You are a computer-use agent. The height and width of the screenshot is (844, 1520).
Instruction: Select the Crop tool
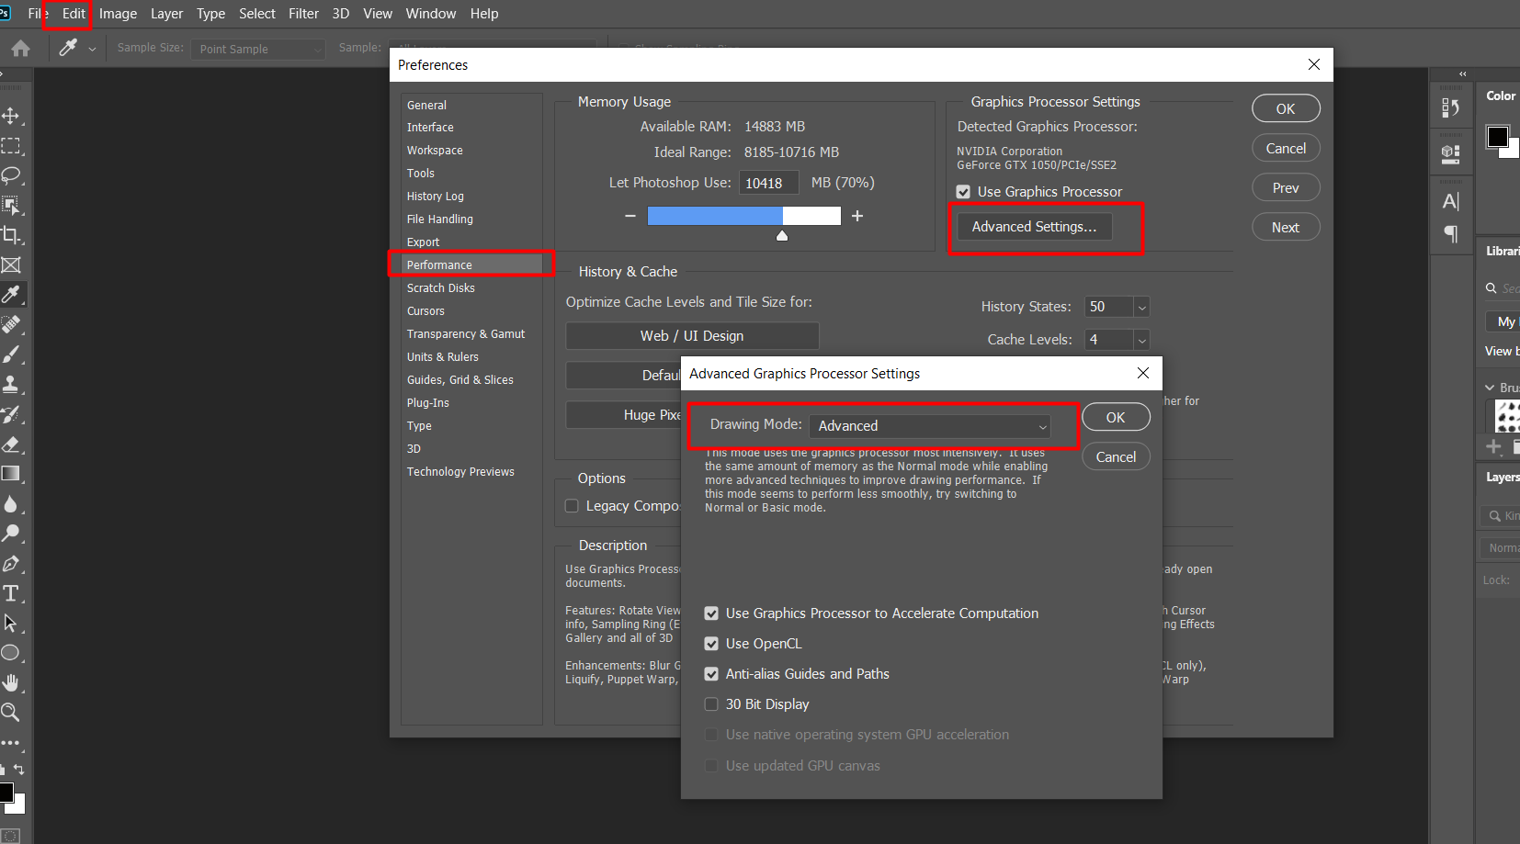(x=13, y=235)
